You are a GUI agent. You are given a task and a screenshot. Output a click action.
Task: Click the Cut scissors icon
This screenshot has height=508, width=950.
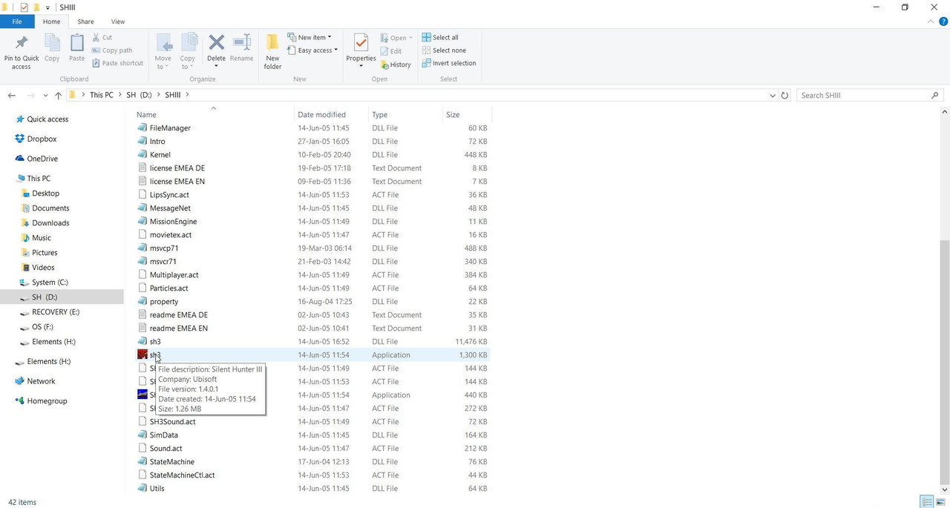[96, 37]
